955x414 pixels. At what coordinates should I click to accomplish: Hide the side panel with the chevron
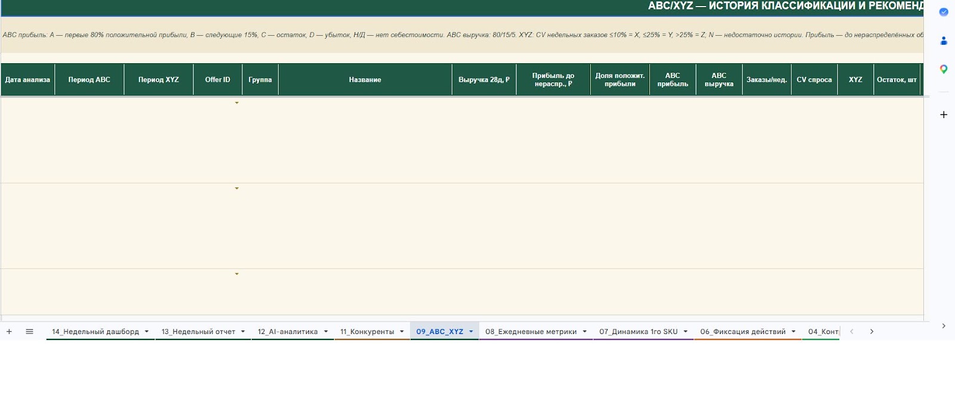944,326
